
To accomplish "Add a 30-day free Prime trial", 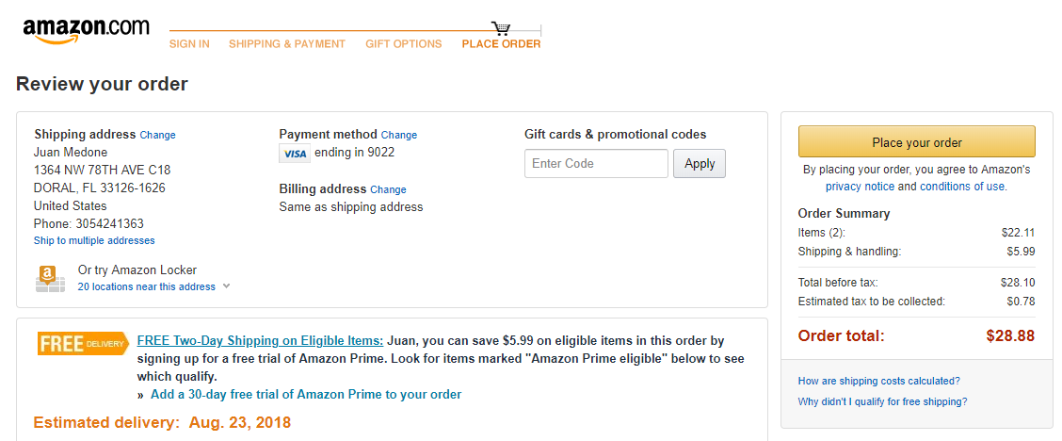I will (x=306, y=394).
